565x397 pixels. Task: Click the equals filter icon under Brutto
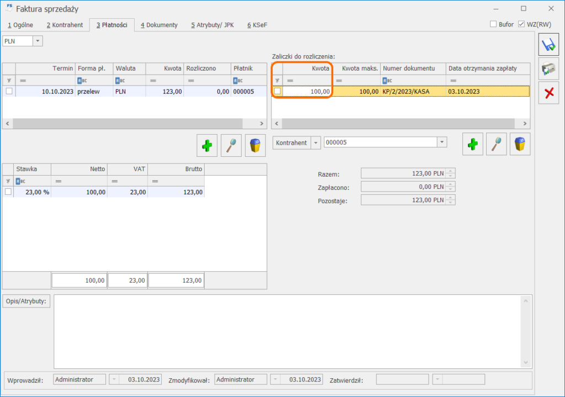[155, 181]
